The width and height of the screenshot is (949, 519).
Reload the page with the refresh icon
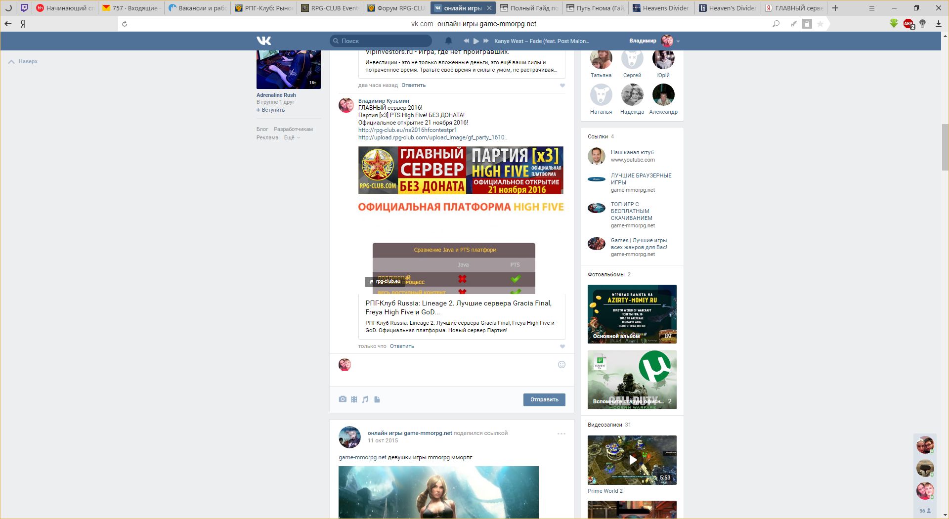pos(125,24)
